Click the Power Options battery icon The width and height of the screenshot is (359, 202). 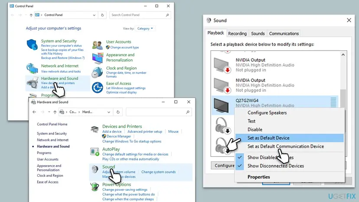(95, 187)
